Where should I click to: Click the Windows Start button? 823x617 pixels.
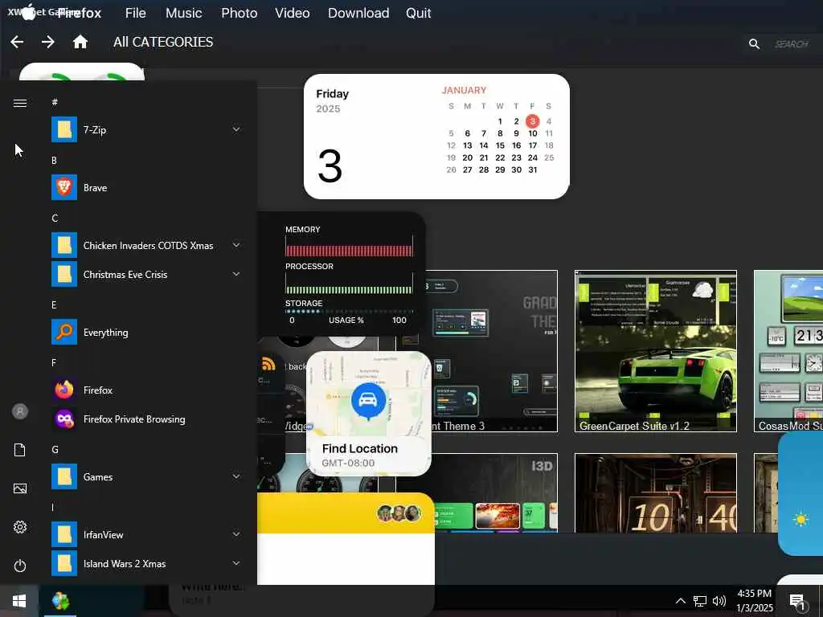[19, 601]
